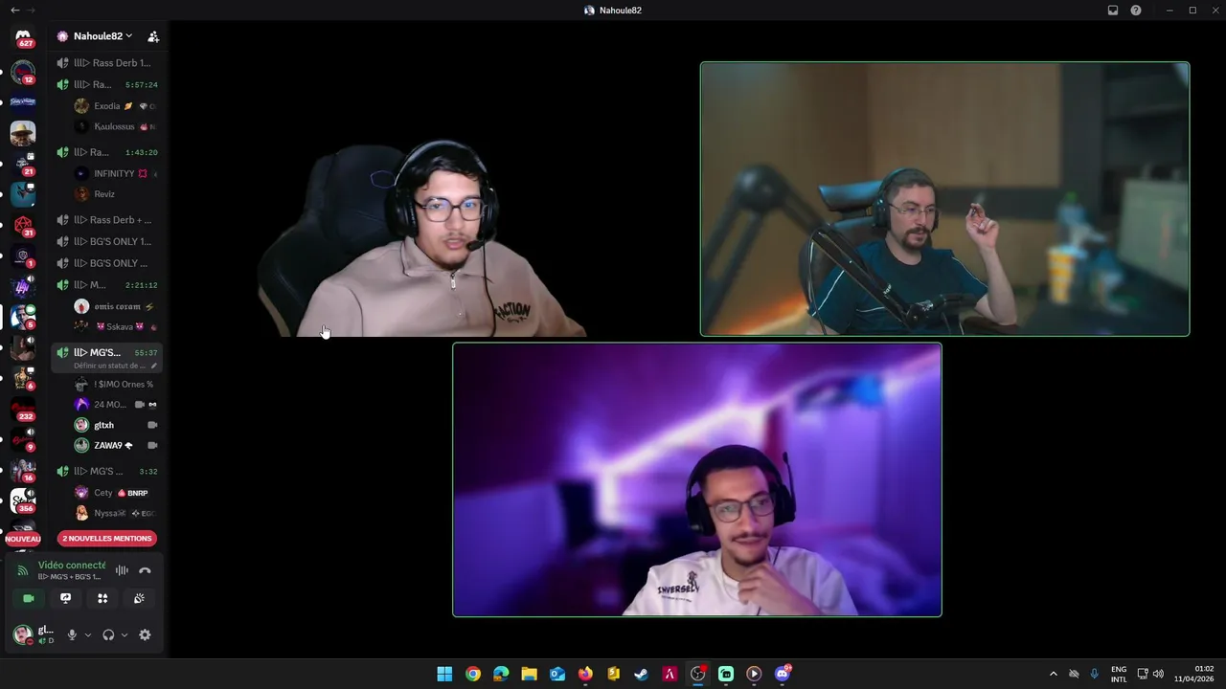Click the back arrow in title bar
This screenshot has width=1226, height=689.
pyautogui.click(x=14, y=11)
